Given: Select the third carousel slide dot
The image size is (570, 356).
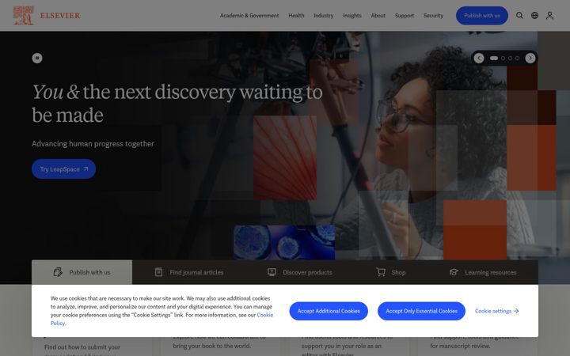Looking at the screenshot, I should (x=511, y=58).
